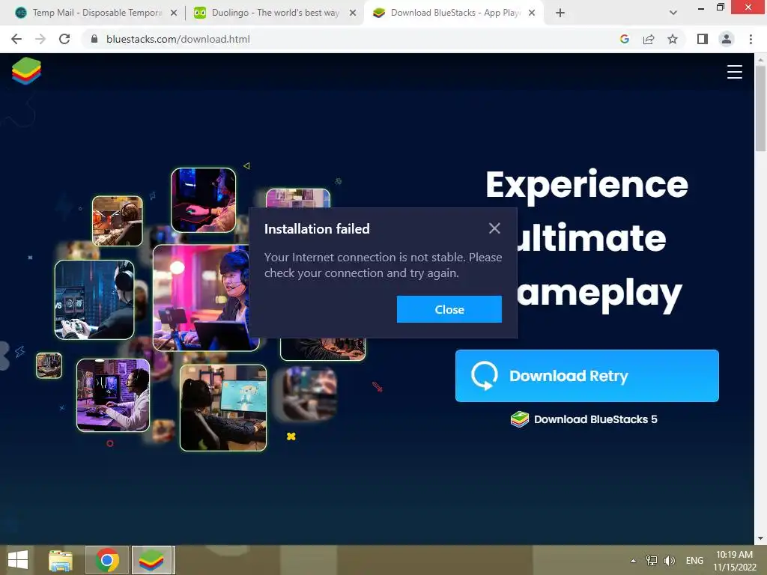Click the phone-gaming player thumbnail on left
The height and width of the screenshot is (575, 767).
tap(94, 299)
